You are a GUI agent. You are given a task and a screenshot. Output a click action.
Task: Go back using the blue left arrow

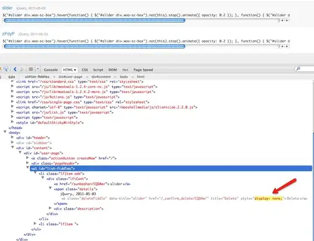(x=15, y=69)
